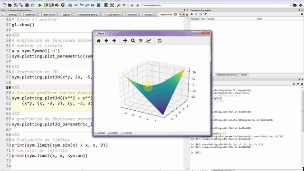The height and width of the screenshot is (171, 304).
Task: Undock the variable explorer pane
Action: click(x=300, y=10)
